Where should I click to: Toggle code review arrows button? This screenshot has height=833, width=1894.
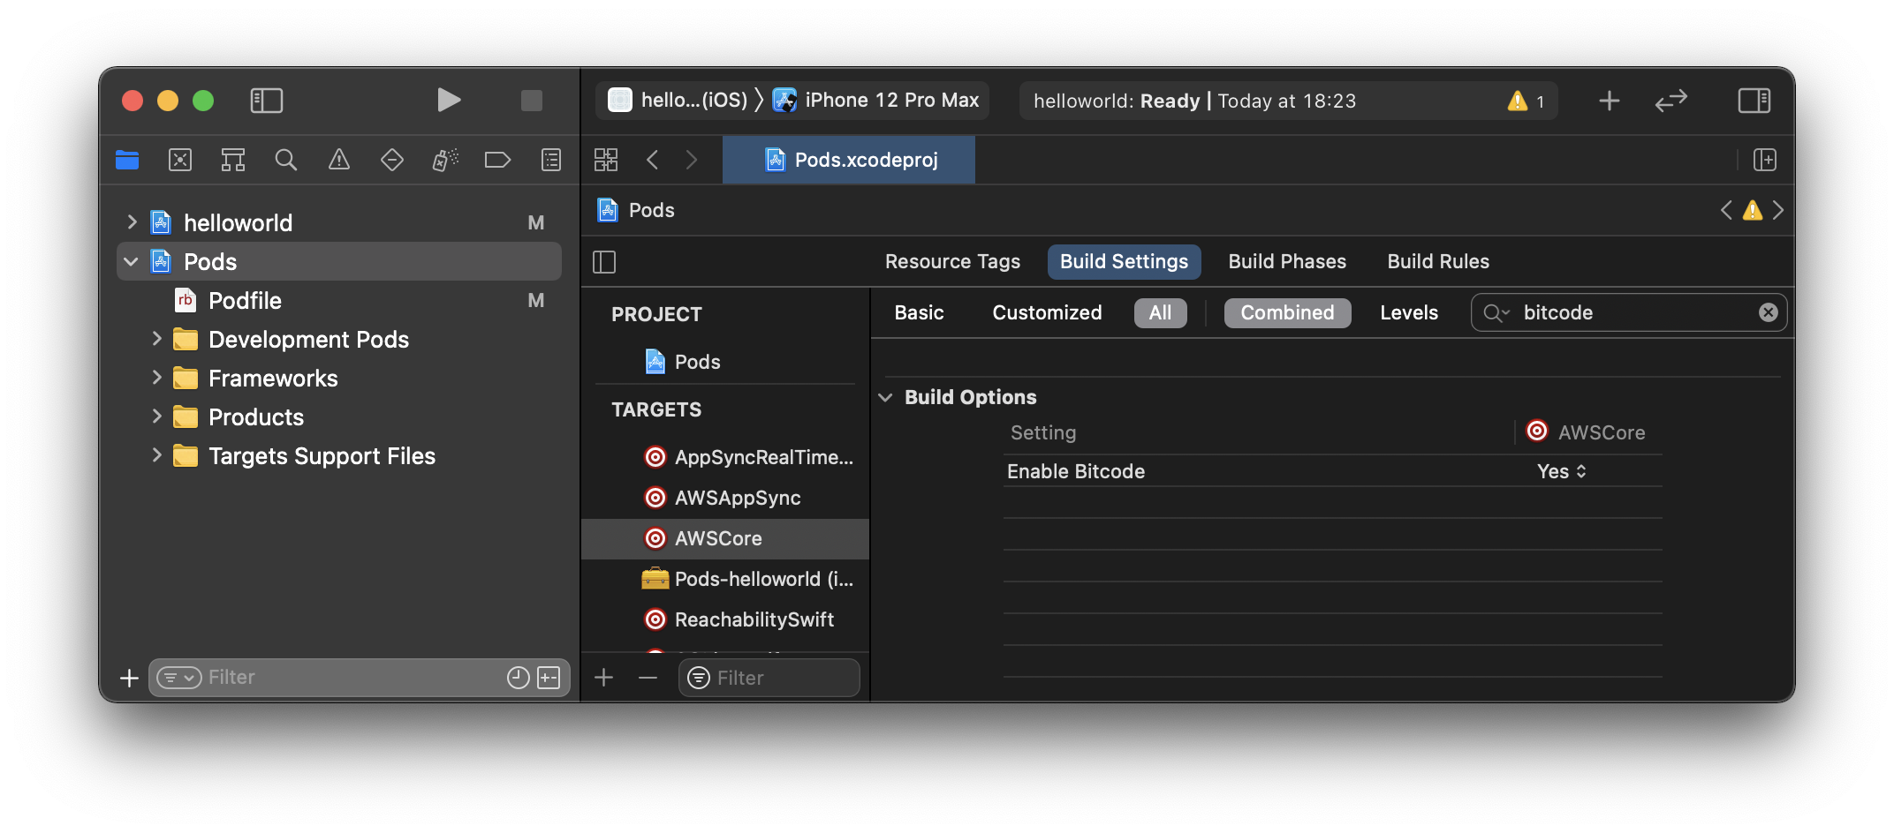(1671, 101)
